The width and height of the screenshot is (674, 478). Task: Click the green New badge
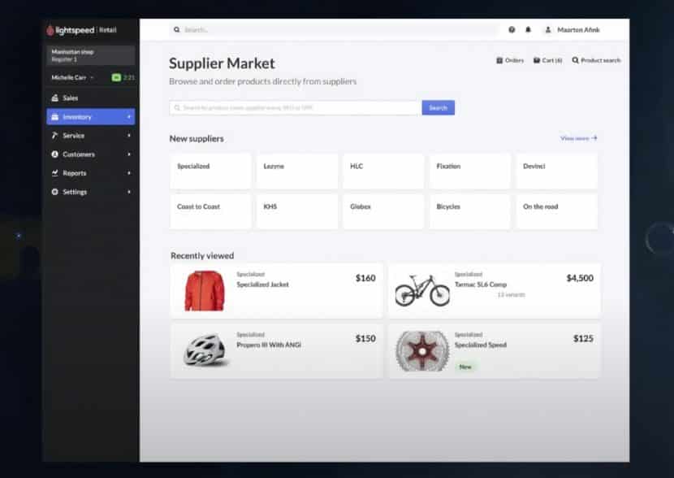pyautogui.click(x=465, y=367)
